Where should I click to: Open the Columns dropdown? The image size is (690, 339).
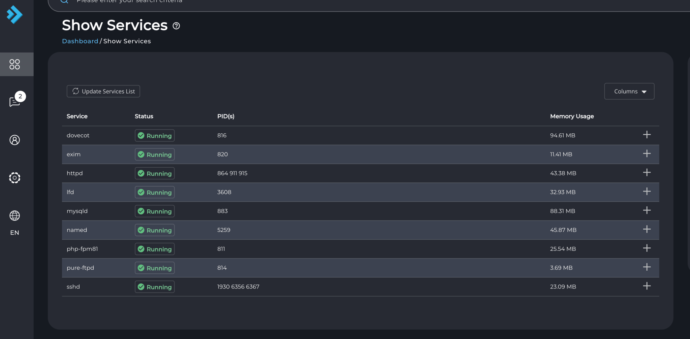pos(629,91)
